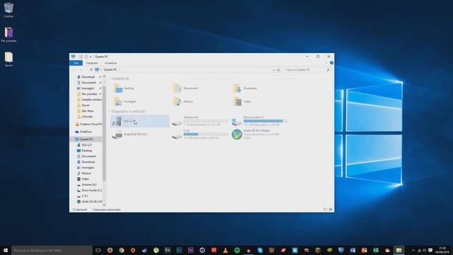Open the Computer ribbon tab
Screen dimensions: 453x255
point(92,63)
